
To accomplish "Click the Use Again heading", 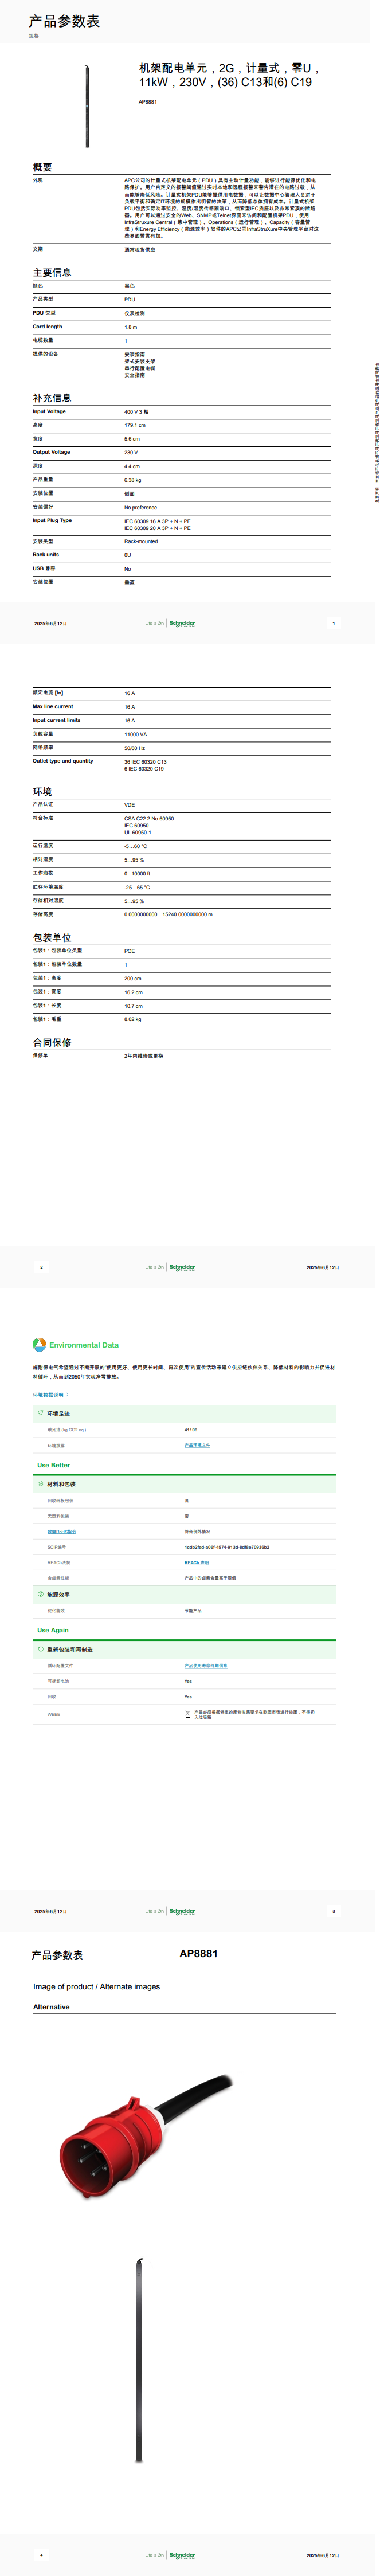I will pyautogui.click(x=53, y=1630).
